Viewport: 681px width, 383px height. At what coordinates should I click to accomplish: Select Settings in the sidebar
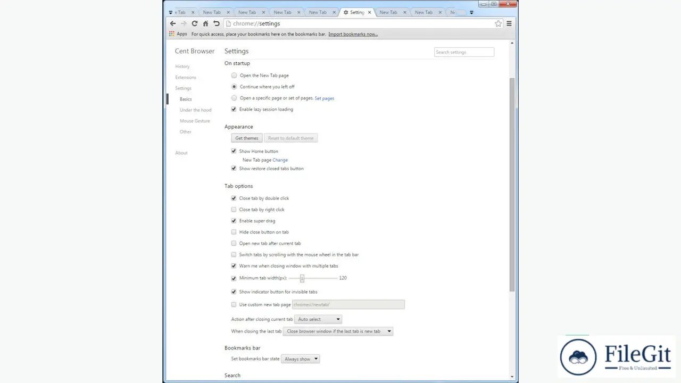coord(183,88)
